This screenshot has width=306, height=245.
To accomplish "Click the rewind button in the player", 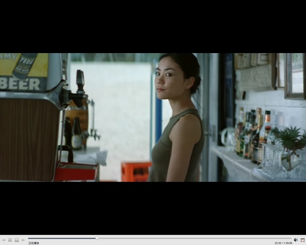I will tap(4, 239).
